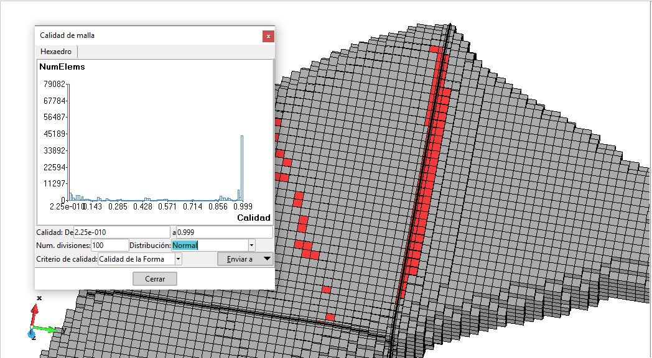The image size is (652, 358).
Task: Close the Calidad de malla dialog
Action: click(268, 36)
